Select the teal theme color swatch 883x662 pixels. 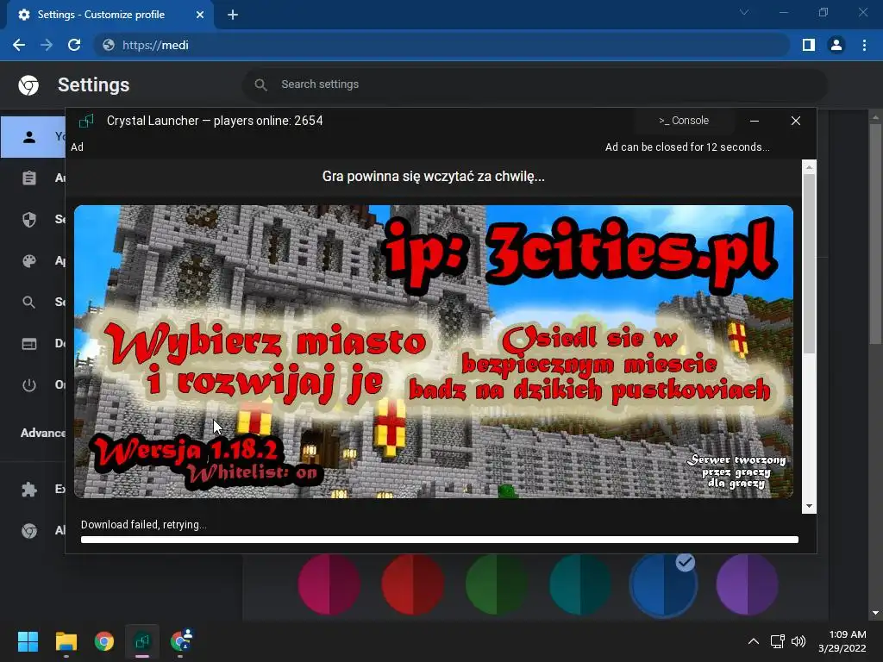(x=580, y=584)
